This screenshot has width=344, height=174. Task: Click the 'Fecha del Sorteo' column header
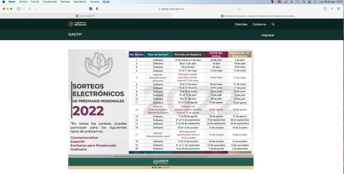[216, 54]
